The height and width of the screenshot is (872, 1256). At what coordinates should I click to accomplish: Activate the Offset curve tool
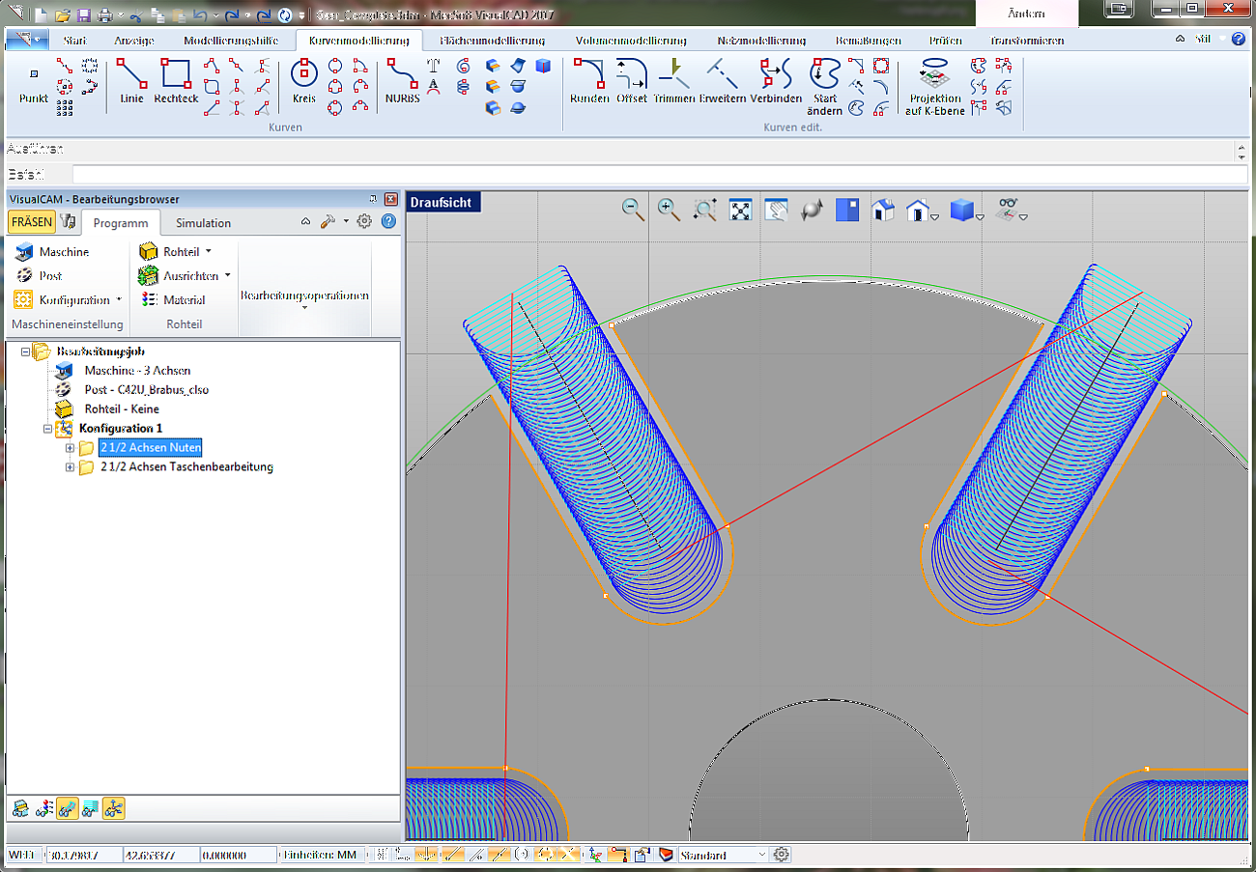(631, 84)
